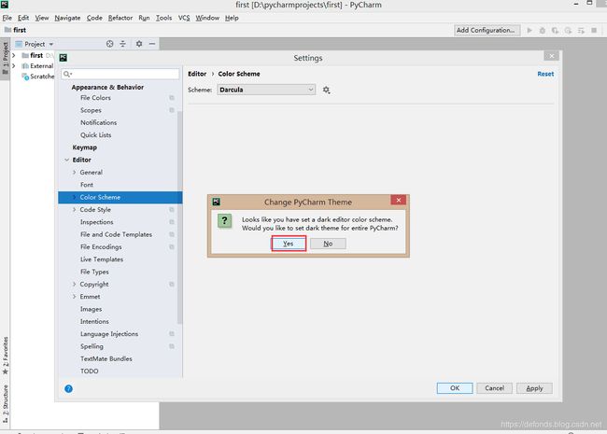Open the Run menu

click(x=144, y=18)
